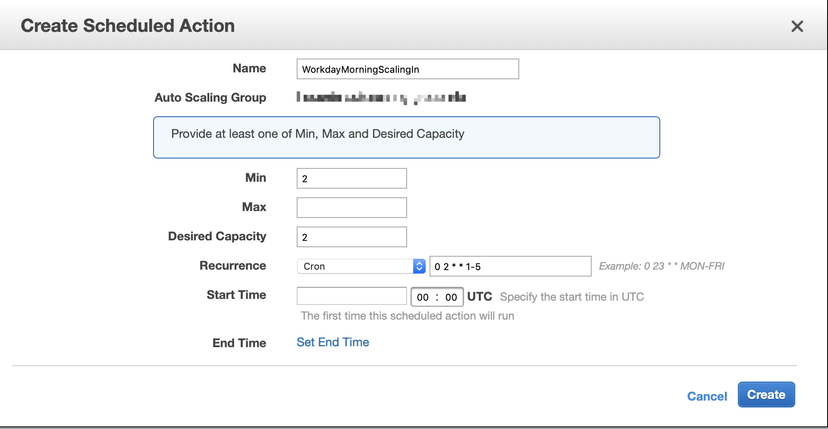
Task: Click the Set End Time link
Action: coord(332,342)
